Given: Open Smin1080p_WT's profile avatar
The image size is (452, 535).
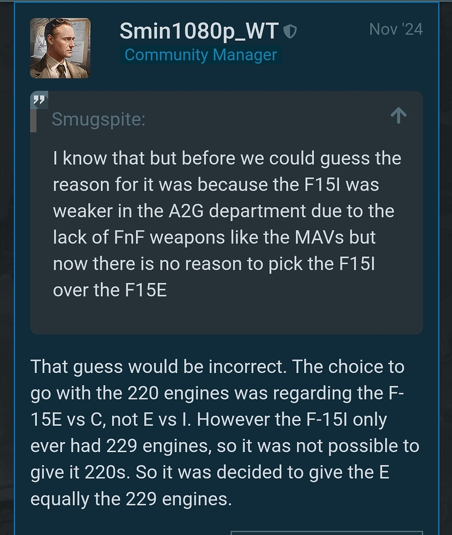Looking at the screenshot, I should [59, 48].
